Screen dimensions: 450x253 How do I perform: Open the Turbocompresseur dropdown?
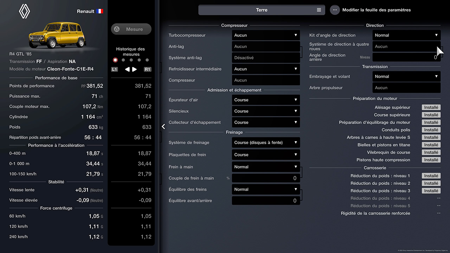tap(266, 35)
